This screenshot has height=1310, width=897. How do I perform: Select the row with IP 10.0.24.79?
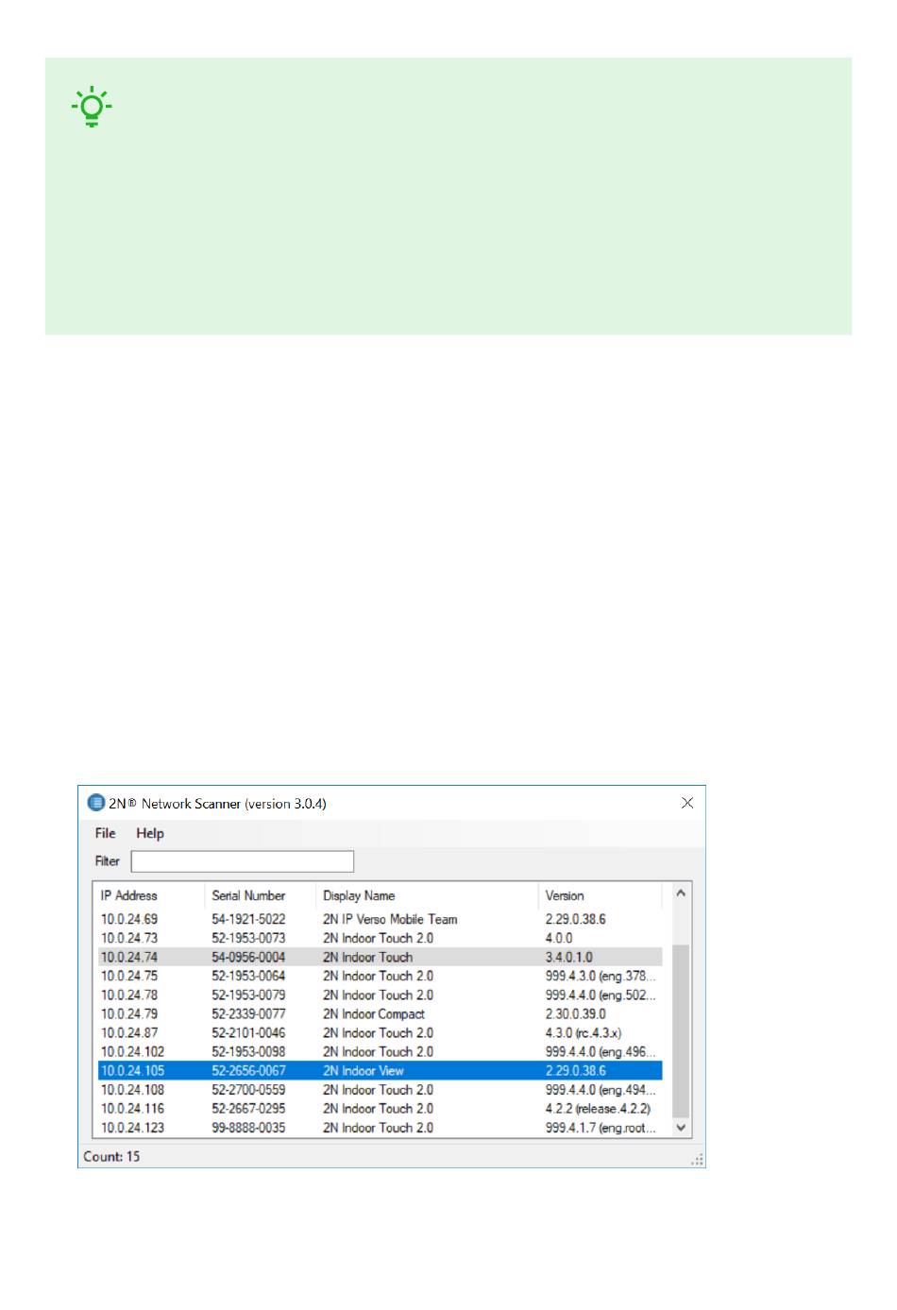tap(381, 1013)
